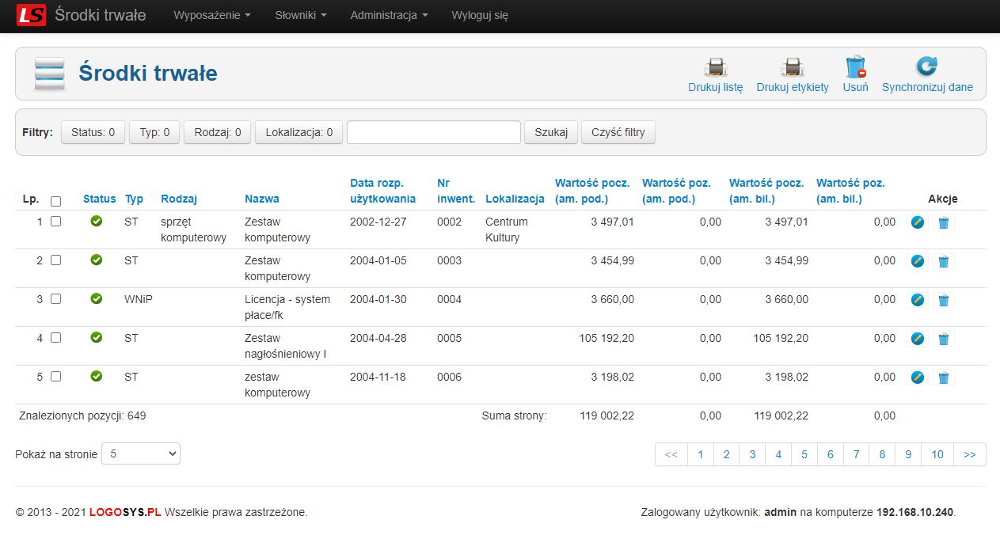The image size is (1000, 535).
Task: Delete row 5 using trash icon
Action: click(x=943, y=378)
